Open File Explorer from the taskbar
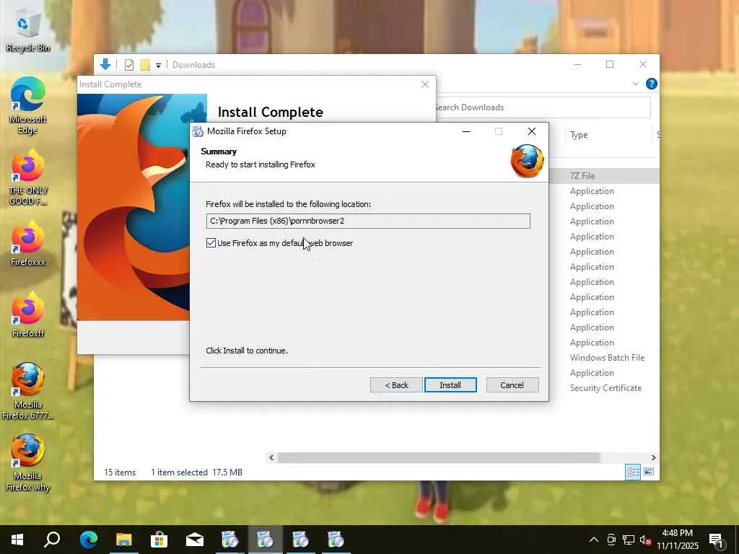 point(123,540)
